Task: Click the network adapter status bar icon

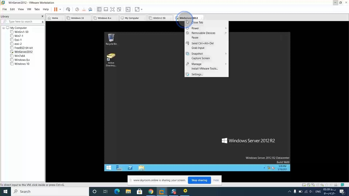Action: tap(313, 185)
